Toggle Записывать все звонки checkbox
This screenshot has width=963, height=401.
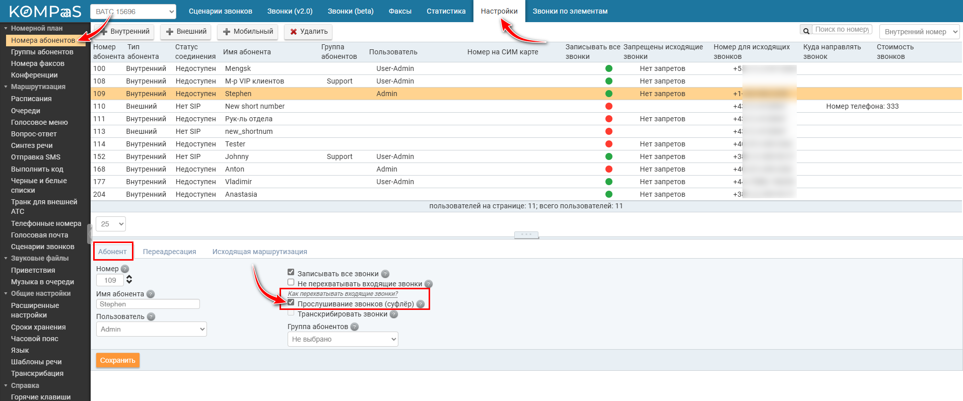(x=291, y=273)
